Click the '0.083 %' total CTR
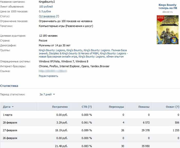 [87, 146]
